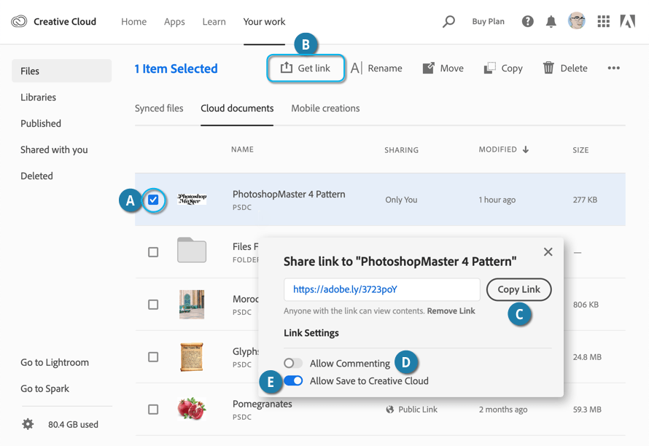Viewport: 649px width, 446px height.
Task: Click the share link URL field
Action: coord(382,289)
